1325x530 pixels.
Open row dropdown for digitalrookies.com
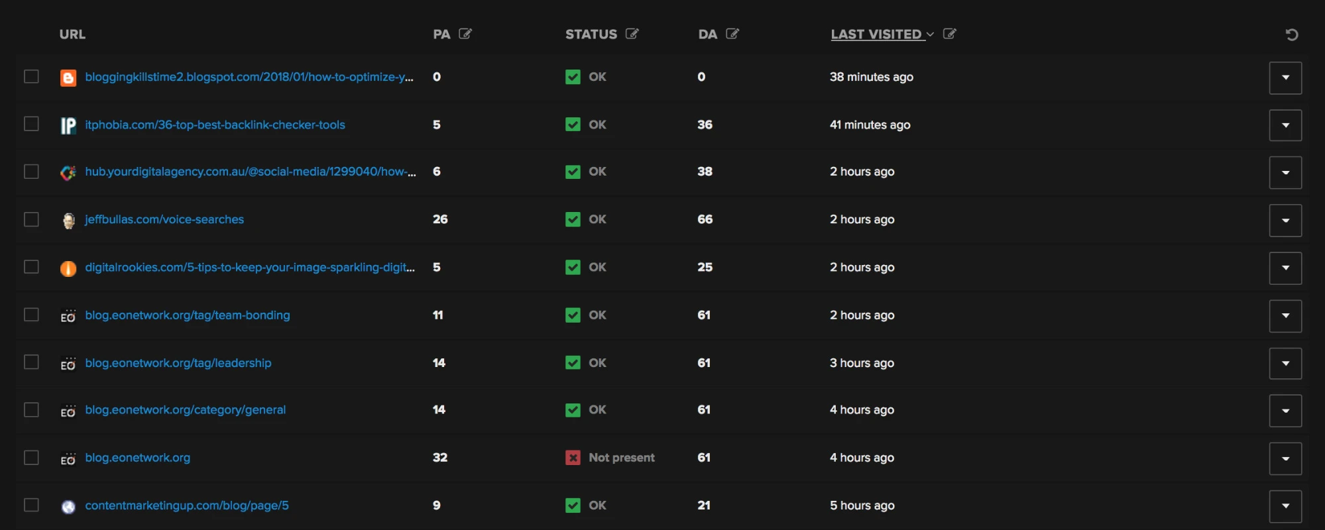[1285, 268]
